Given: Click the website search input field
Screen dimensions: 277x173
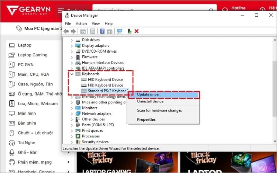Looking at the screenshot, I should coord(156,10).
